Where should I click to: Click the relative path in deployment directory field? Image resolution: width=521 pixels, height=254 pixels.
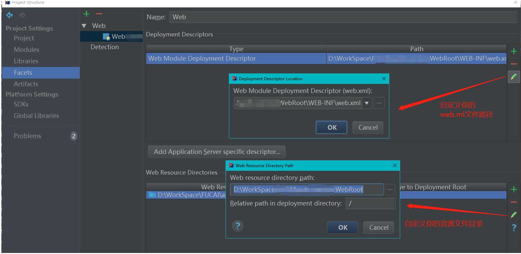(x=370, y=203)
